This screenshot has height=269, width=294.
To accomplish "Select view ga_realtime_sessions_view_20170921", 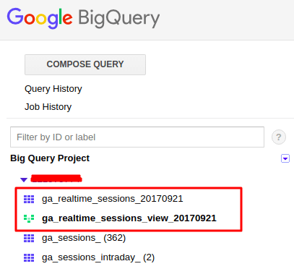I will point(129,218).
